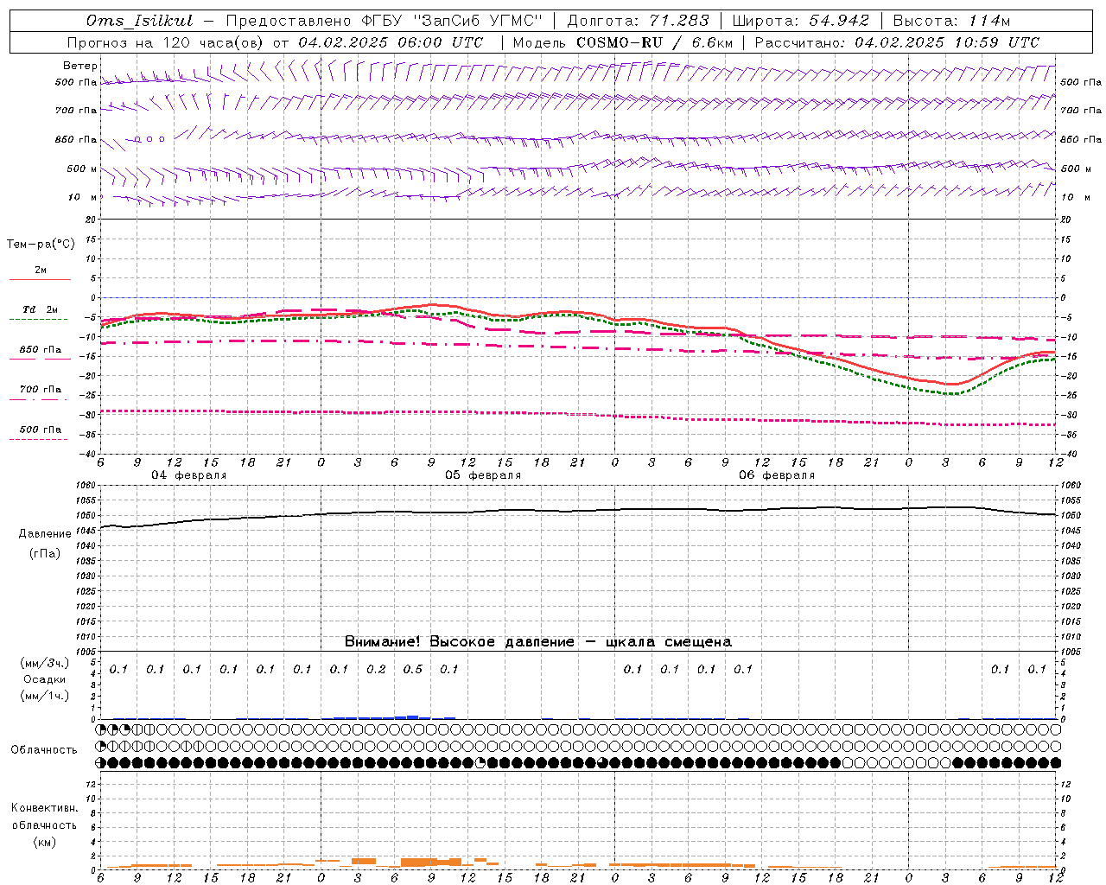Click the "(км)" unit under convective cloudiness
This screenshot has width=1106, height=885.
click(x=44, y=842)
